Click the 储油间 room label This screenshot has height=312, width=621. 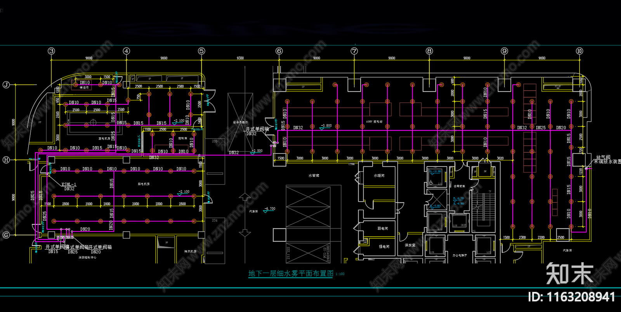coord(84,88)
